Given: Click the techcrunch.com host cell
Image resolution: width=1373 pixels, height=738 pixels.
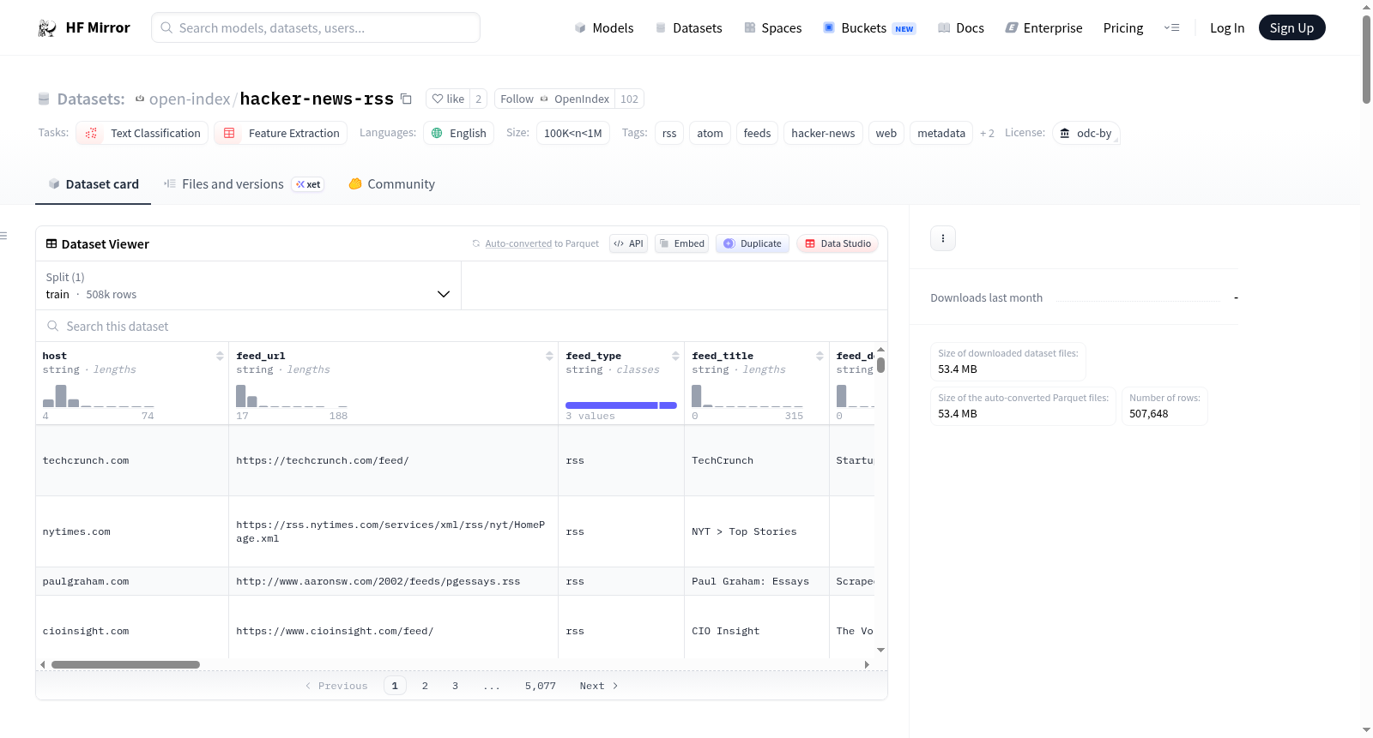Looking at the screenshot, I should coord(132,461).
